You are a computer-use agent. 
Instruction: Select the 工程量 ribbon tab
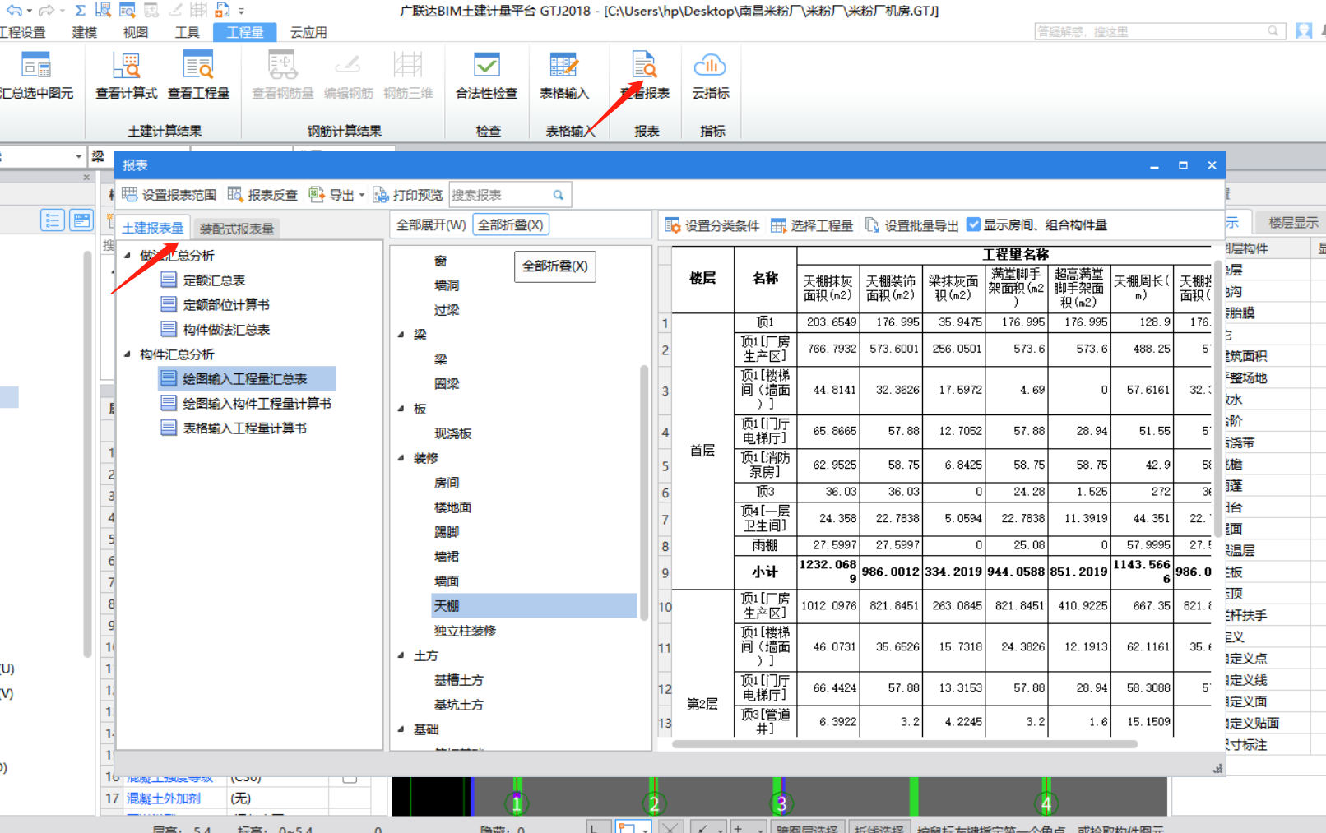[x=245, y=32]
